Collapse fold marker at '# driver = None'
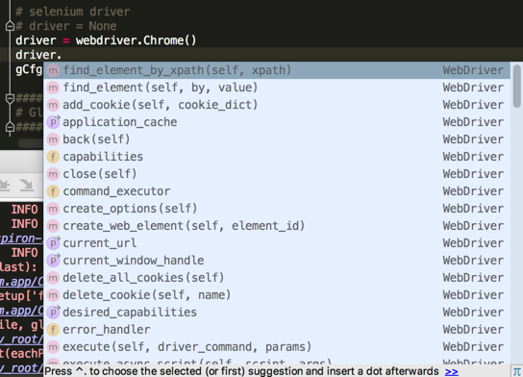 tap(10, 26)
